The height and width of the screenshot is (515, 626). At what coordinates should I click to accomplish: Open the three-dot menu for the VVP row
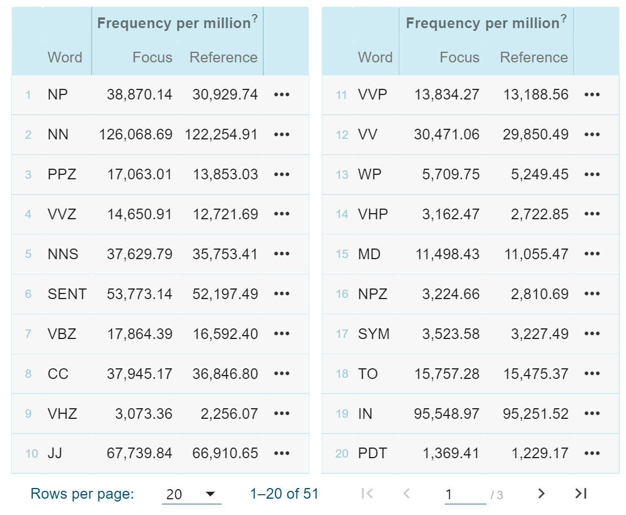point(592,95)
